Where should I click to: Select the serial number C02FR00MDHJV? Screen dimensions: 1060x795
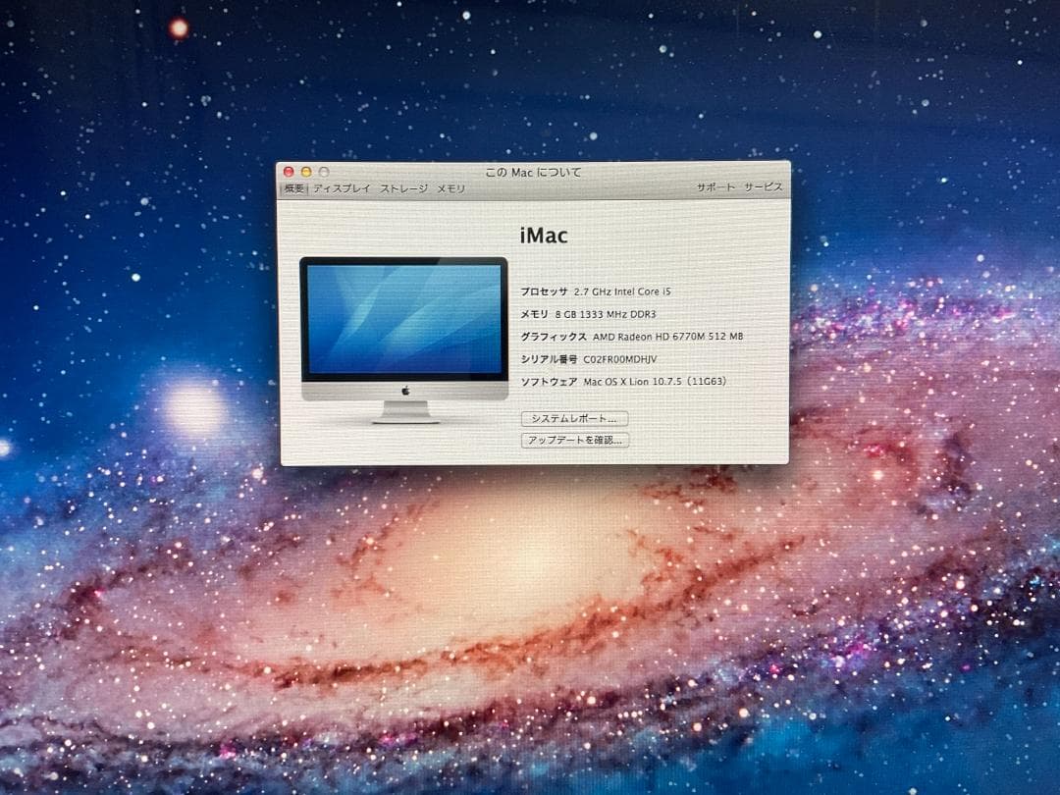620,359
